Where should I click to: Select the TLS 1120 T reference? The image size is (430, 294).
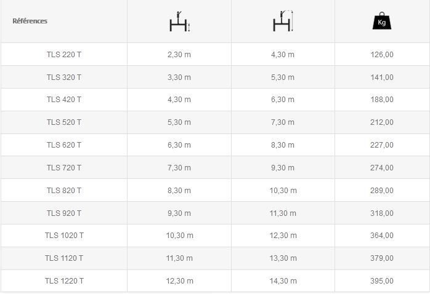pyautogui.click(x=64, y=258)
